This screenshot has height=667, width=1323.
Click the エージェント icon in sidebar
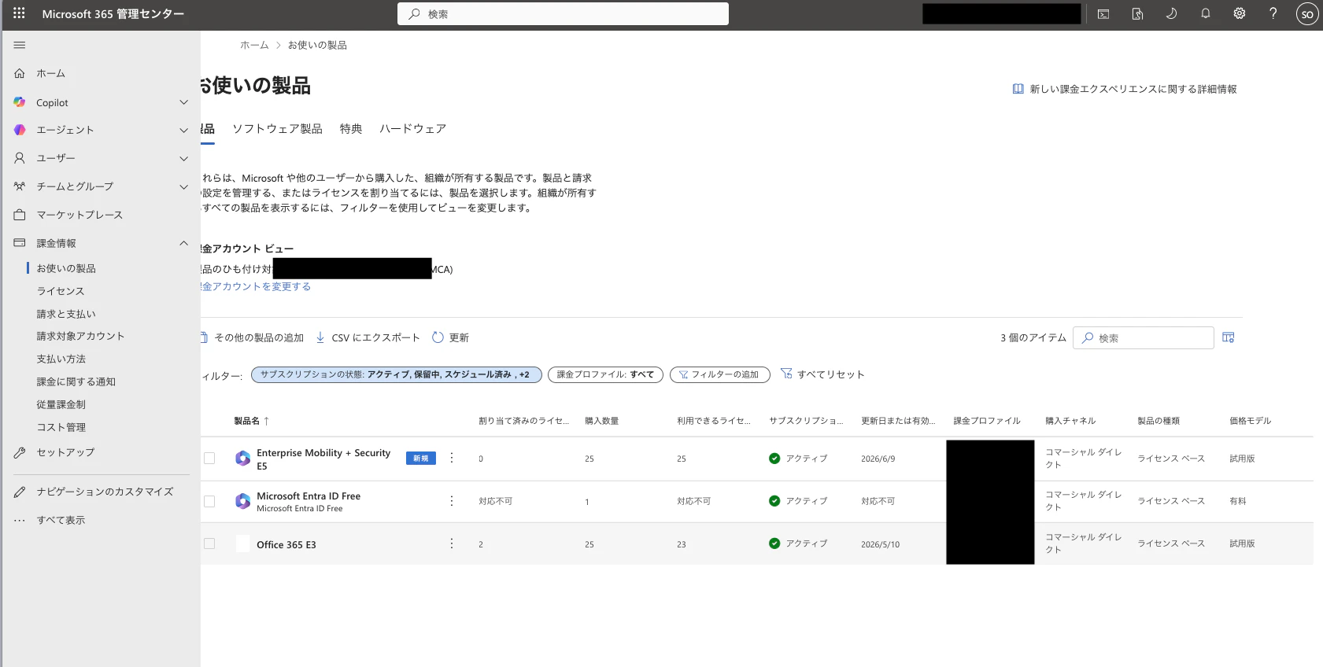[20, 130]
